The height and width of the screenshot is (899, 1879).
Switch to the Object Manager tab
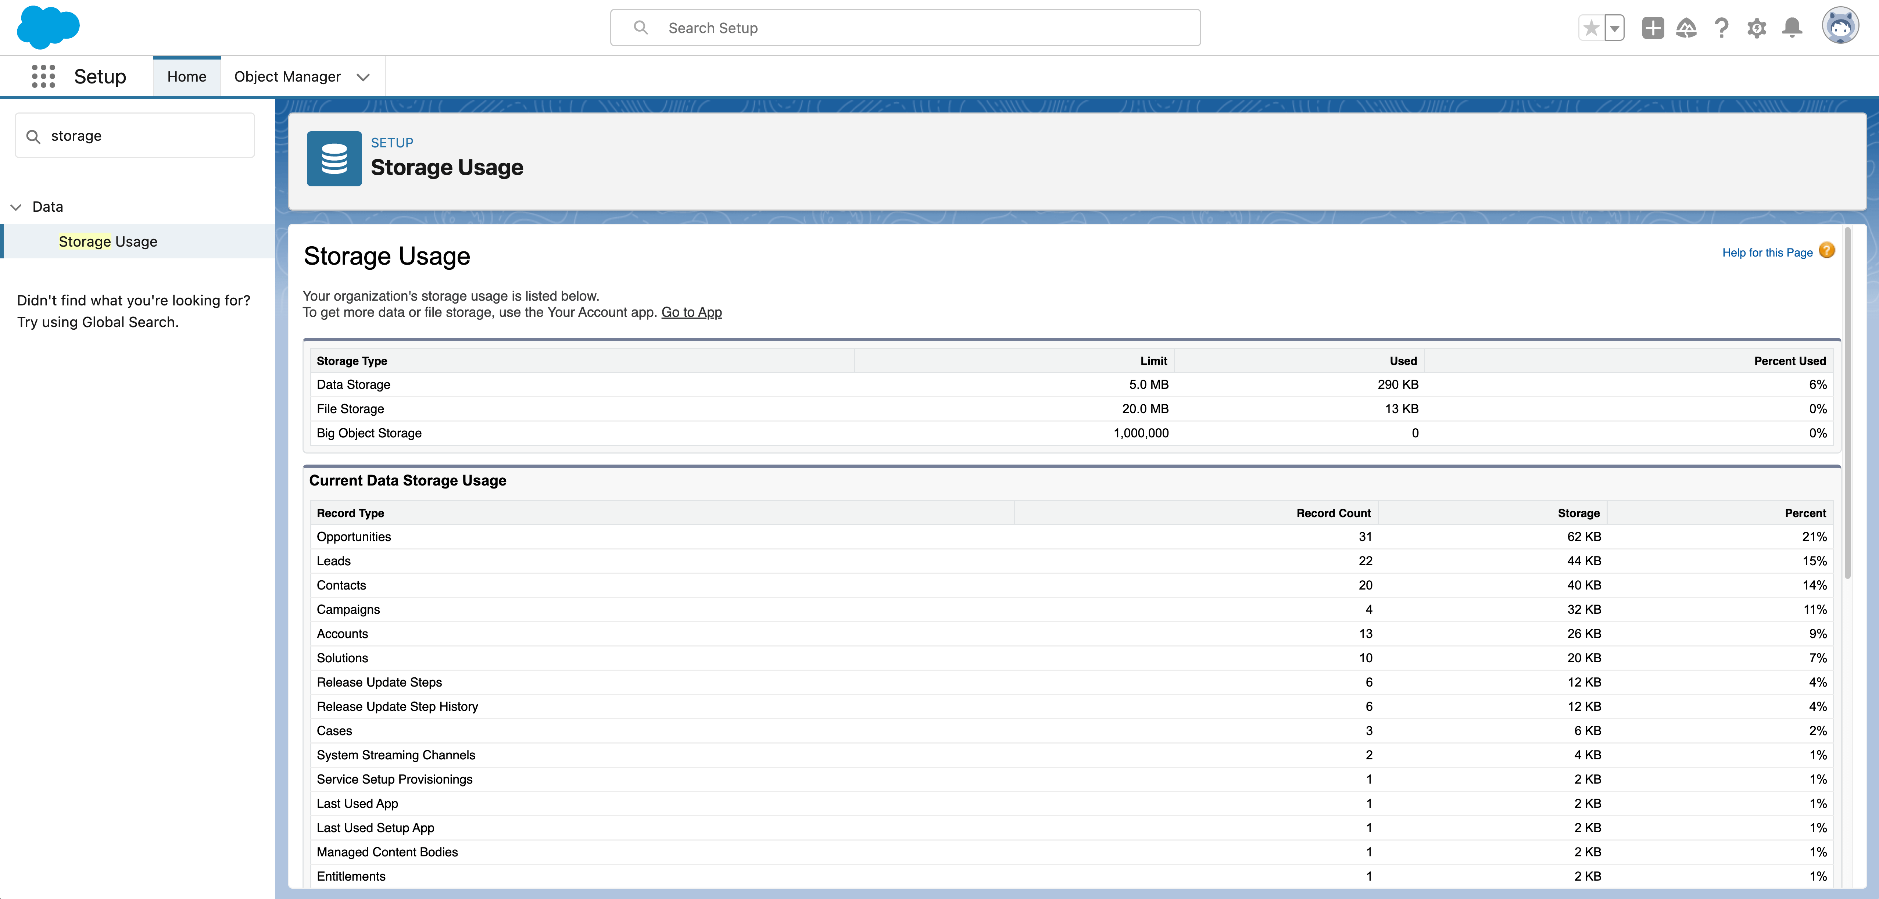287,76
